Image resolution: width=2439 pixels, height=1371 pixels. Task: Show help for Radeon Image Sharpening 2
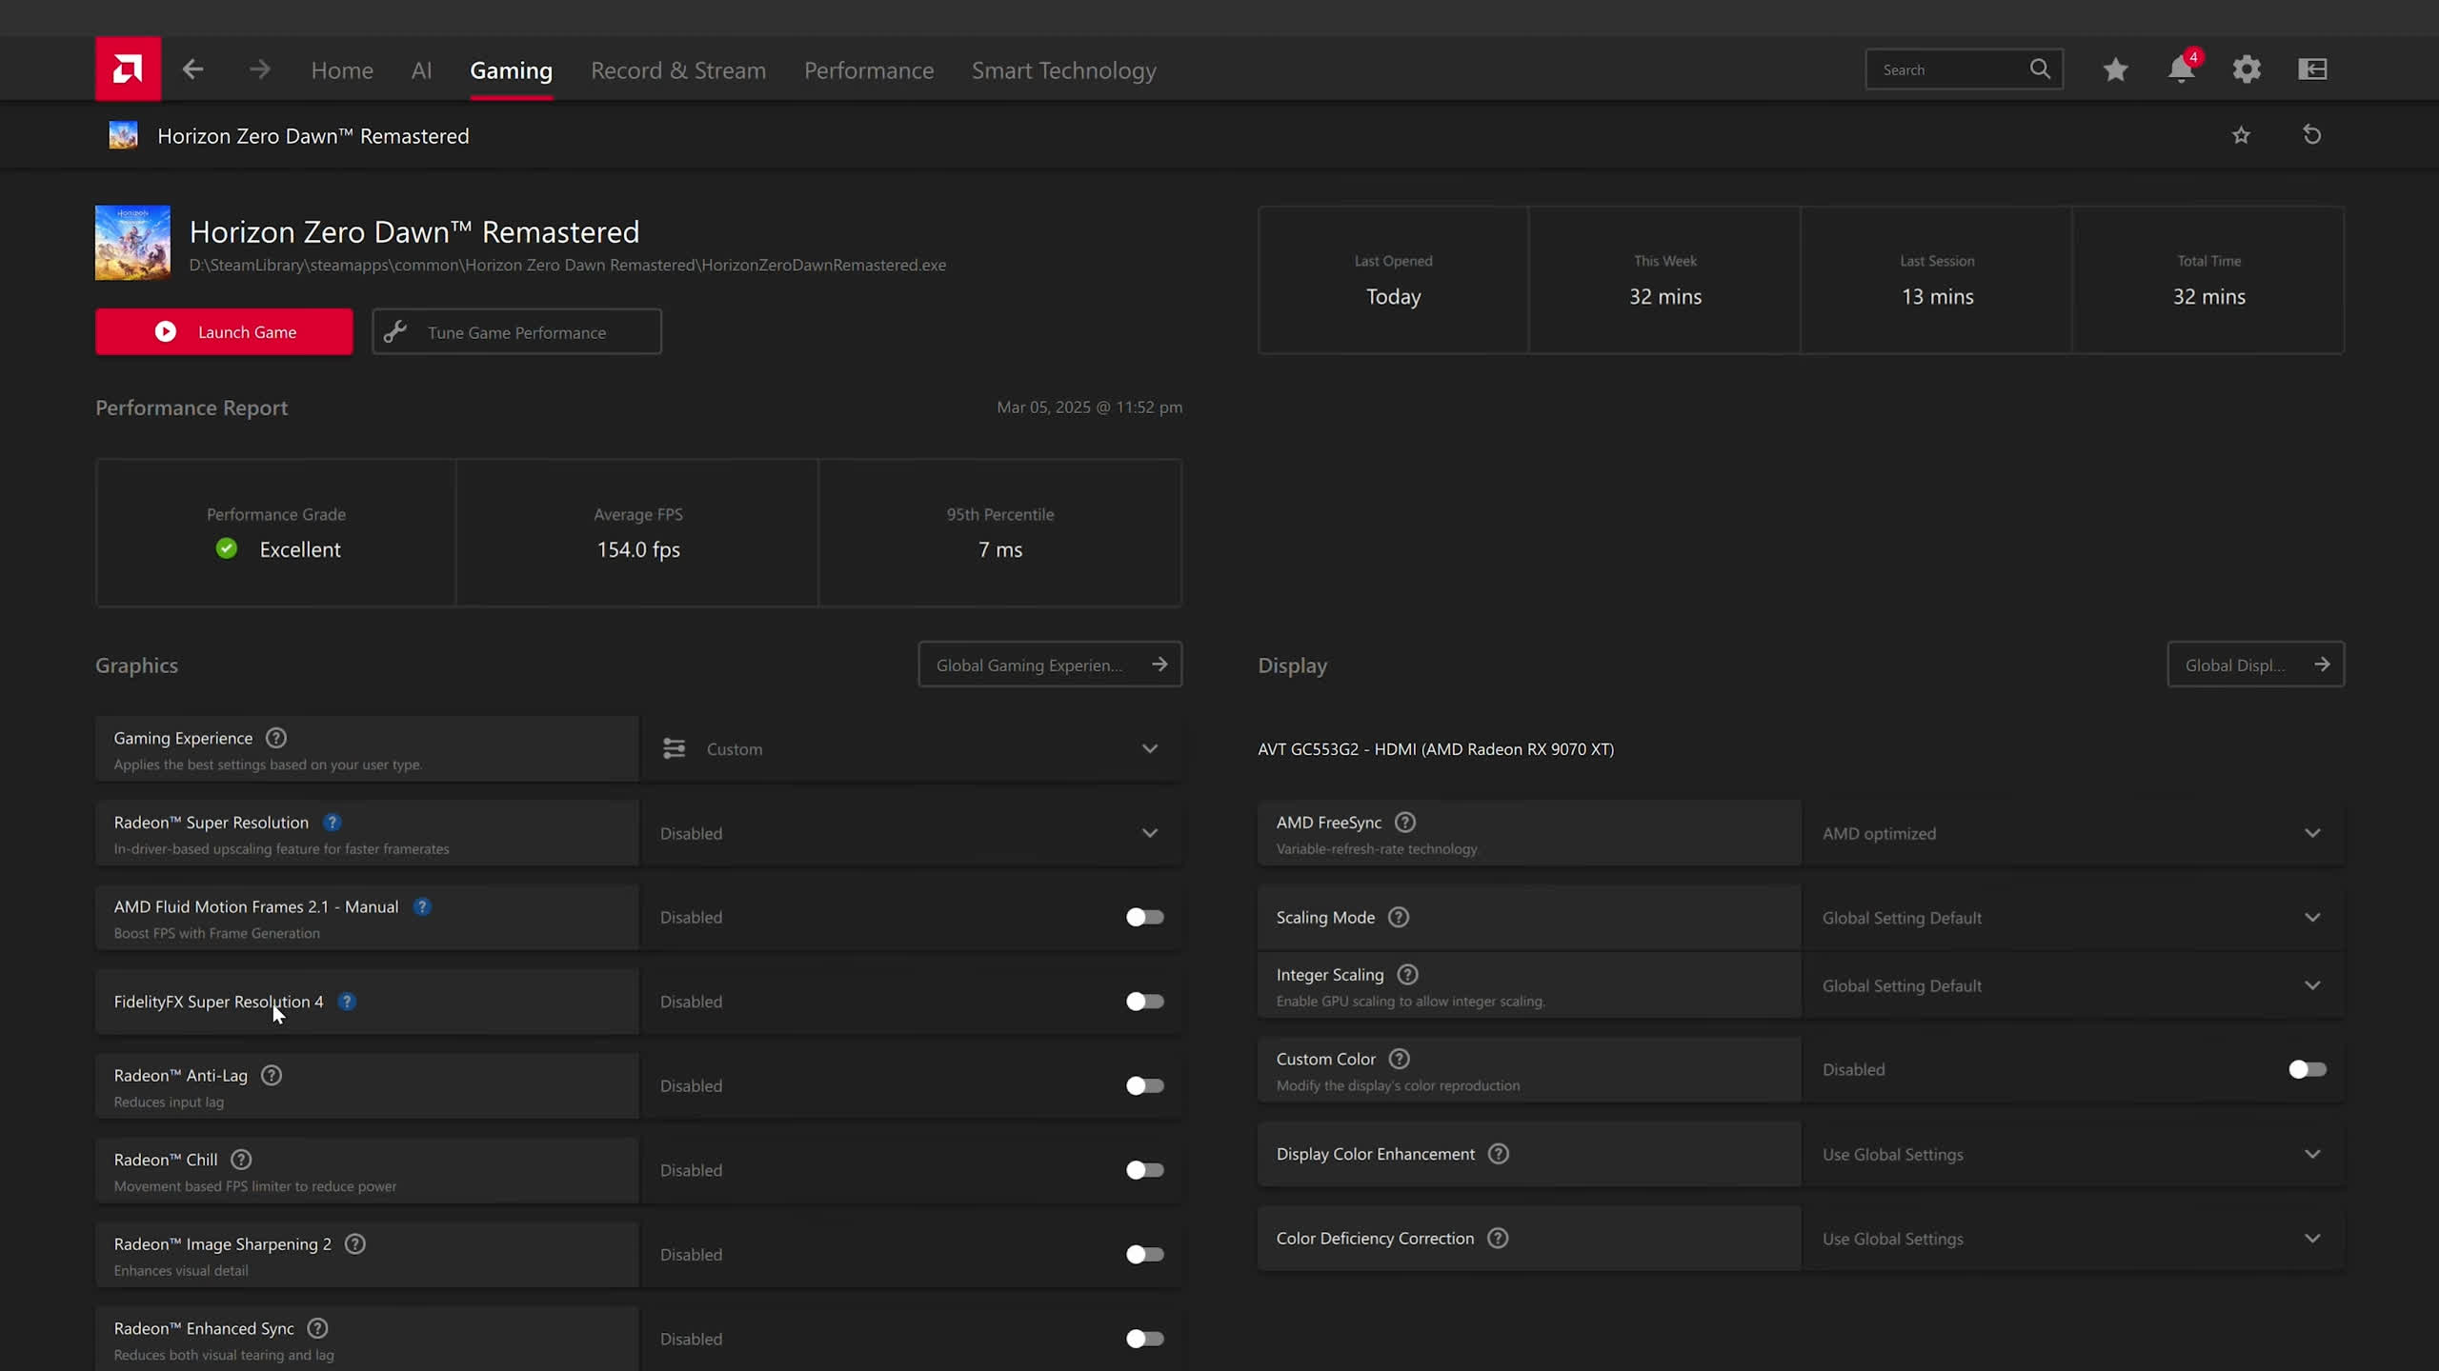tap(355, 1243)
